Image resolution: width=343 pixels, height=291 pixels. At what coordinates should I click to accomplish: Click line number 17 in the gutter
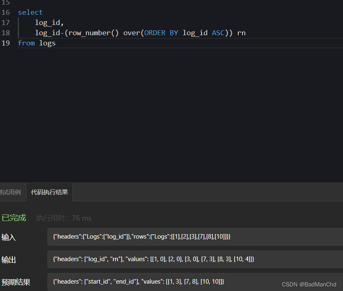[6, 23]
